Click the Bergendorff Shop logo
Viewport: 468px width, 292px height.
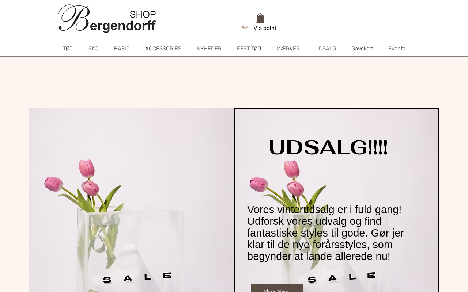107,19
